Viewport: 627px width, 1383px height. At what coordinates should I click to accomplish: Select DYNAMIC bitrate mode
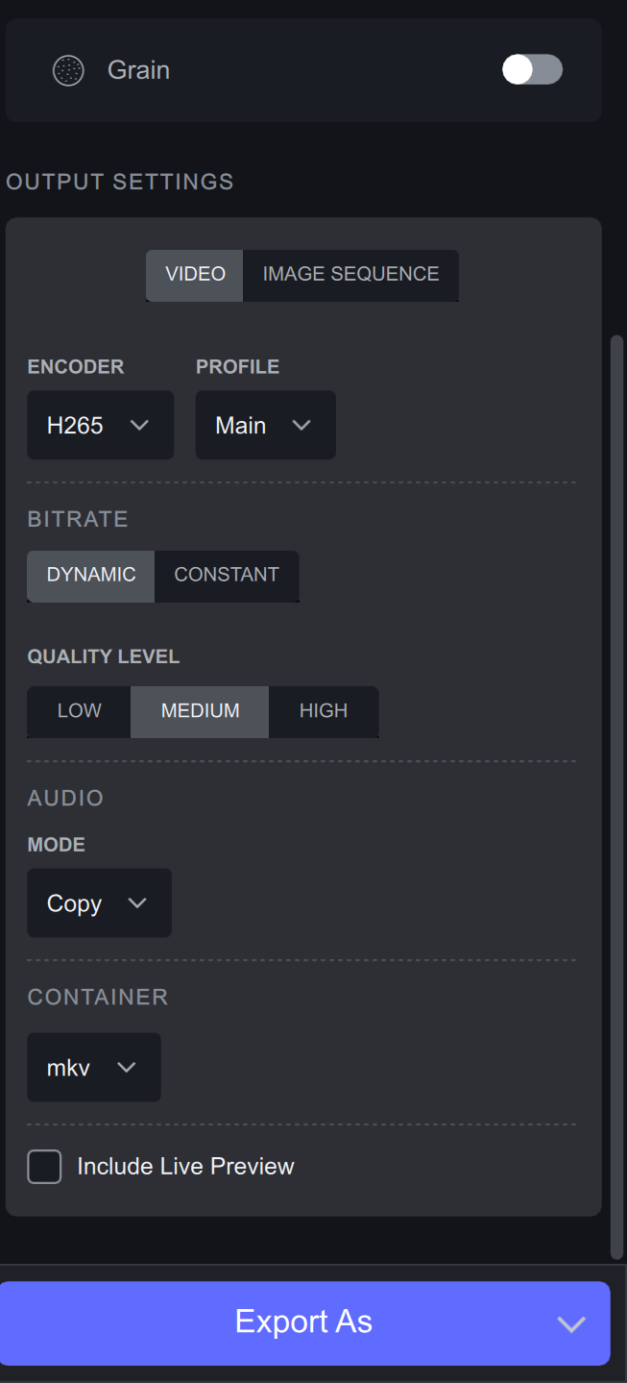(x=91, y=576)
